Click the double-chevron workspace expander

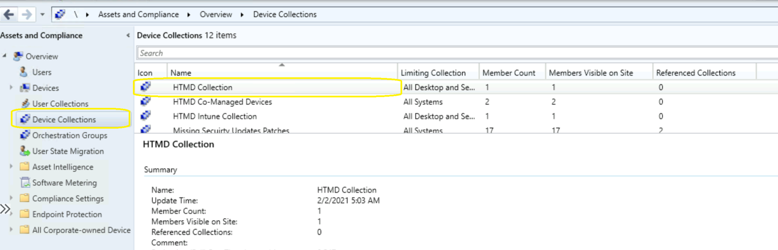point(5,209)
